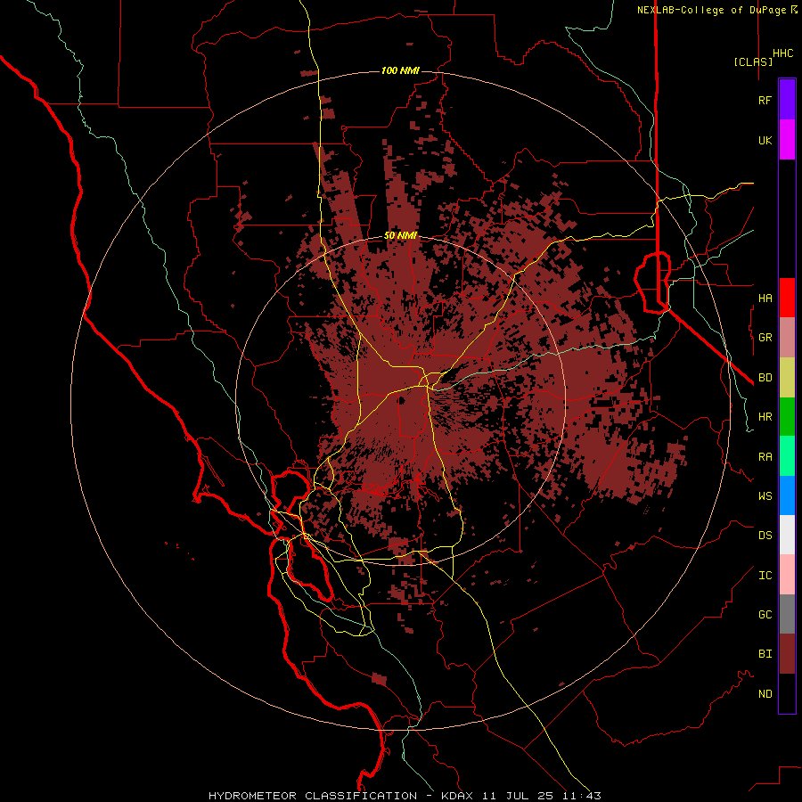Click the RF legend label
This screenshot has height=802, width=802.
pyautogui.click(x=765, y=100)
